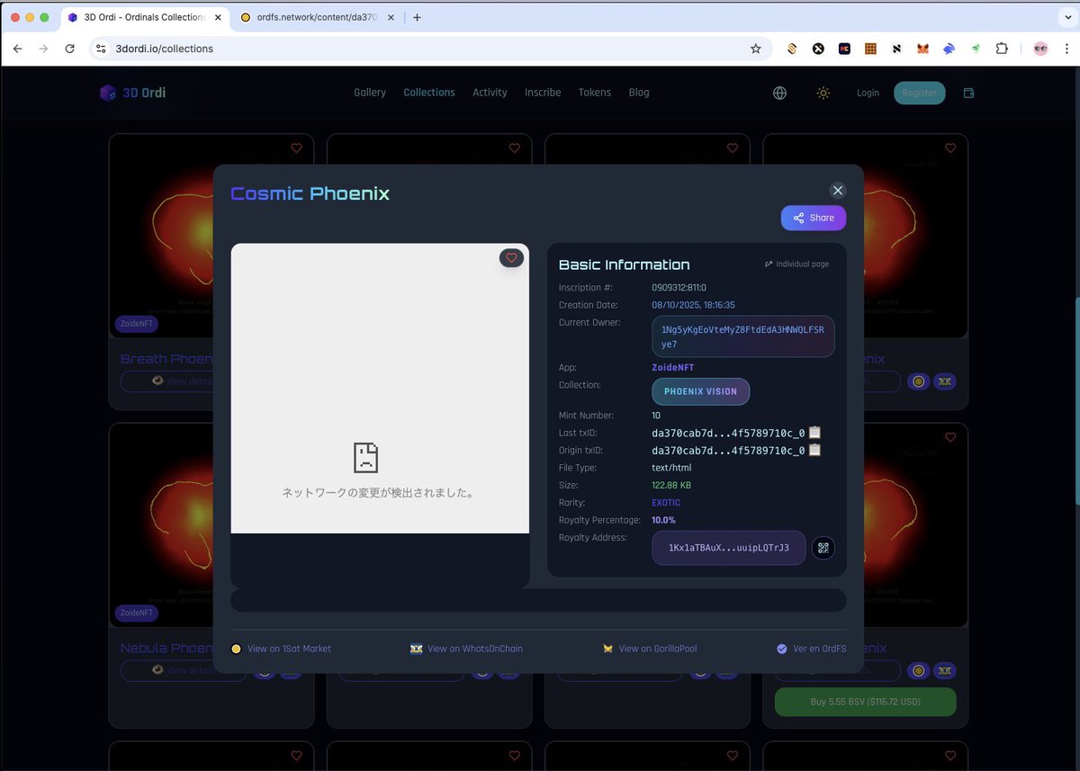This screenshot has height=771, width=1080.
Task: Open the browser extensions puzzle icon
Action: (1002, 49)
